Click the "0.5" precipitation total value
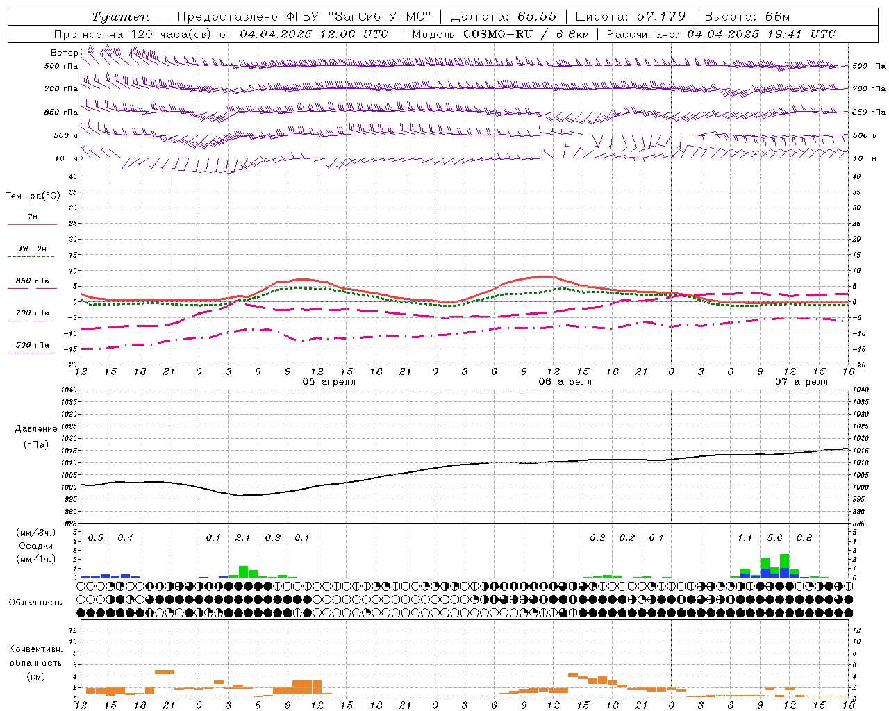 pos(96,538)
